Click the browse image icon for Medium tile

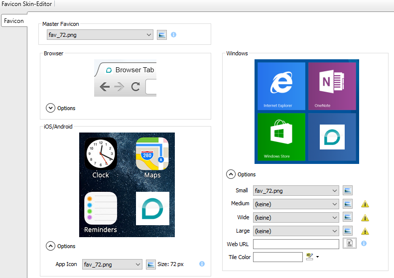click(x=348, y=204)
